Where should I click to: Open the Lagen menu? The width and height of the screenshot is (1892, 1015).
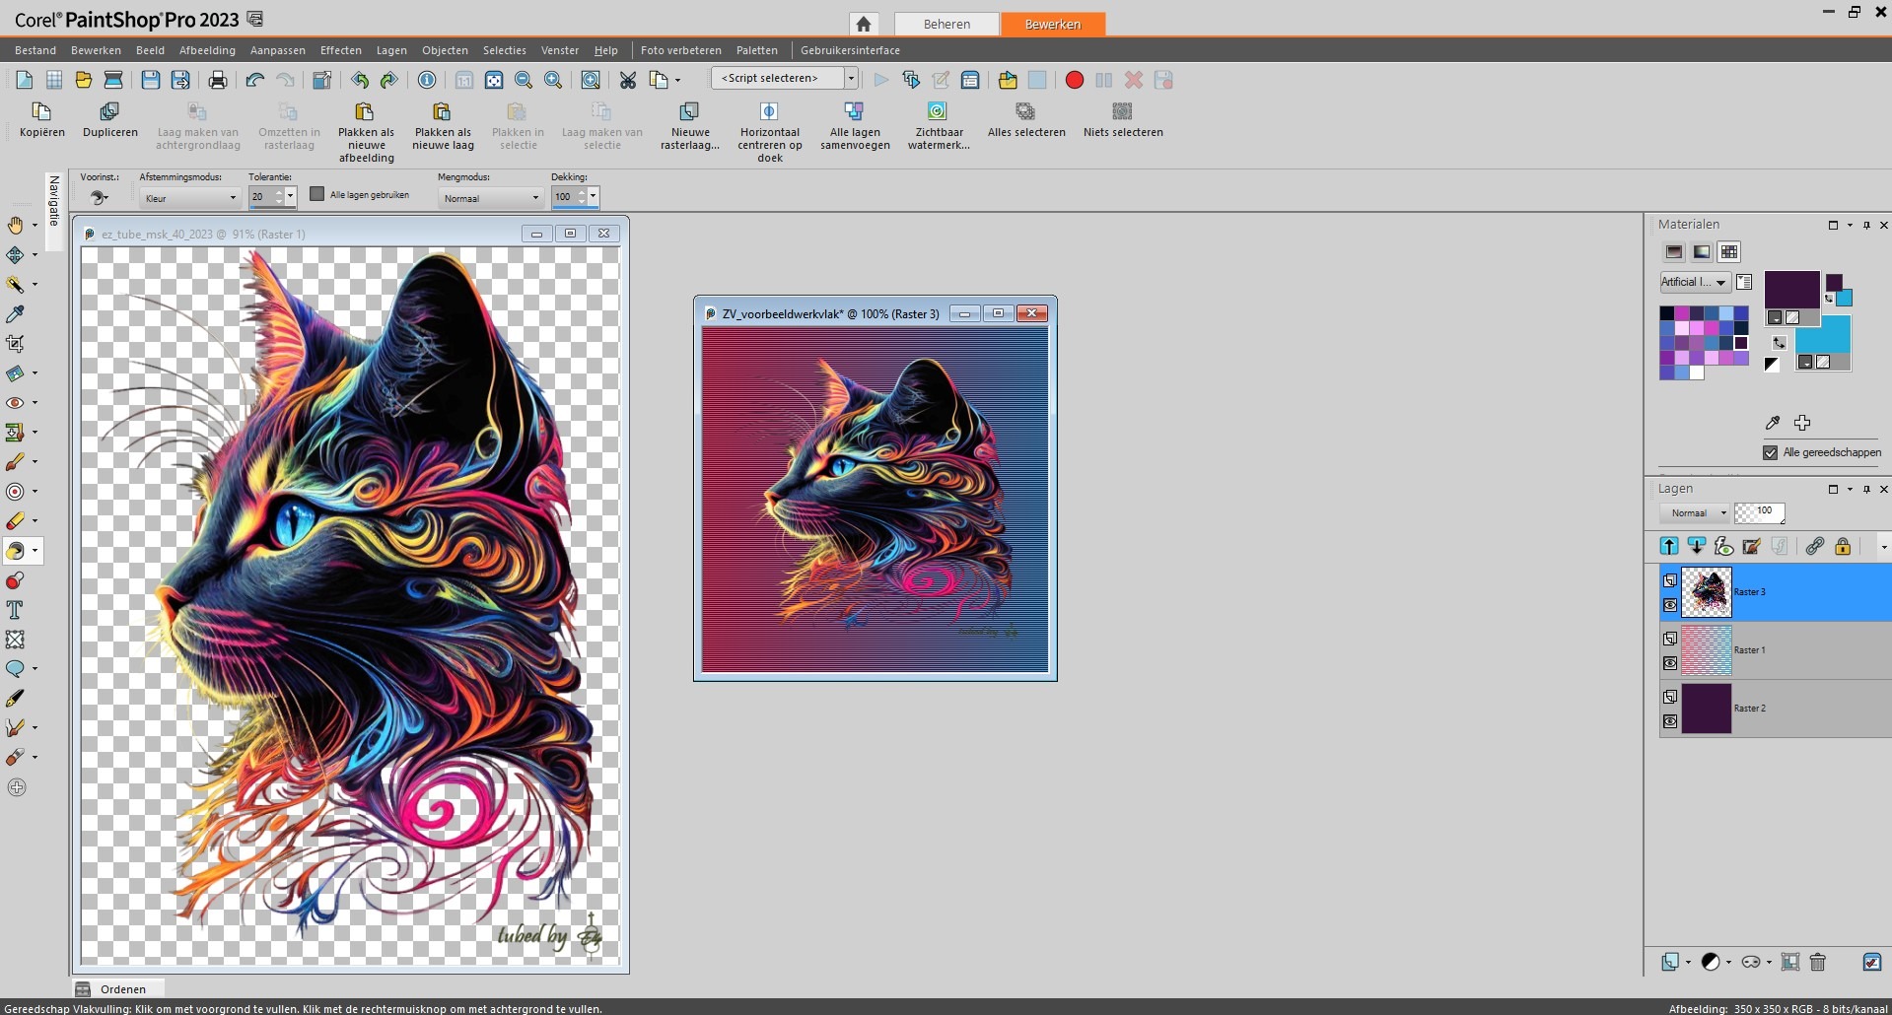pyautogui.click(x=391, y=50)
